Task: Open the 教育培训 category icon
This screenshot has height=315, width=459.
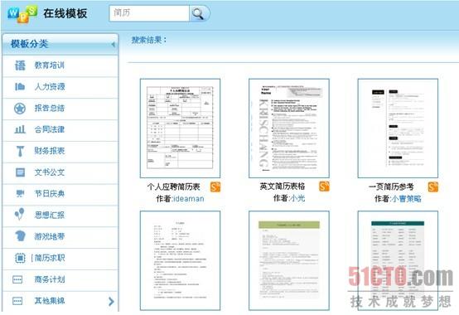Action: 20,65
